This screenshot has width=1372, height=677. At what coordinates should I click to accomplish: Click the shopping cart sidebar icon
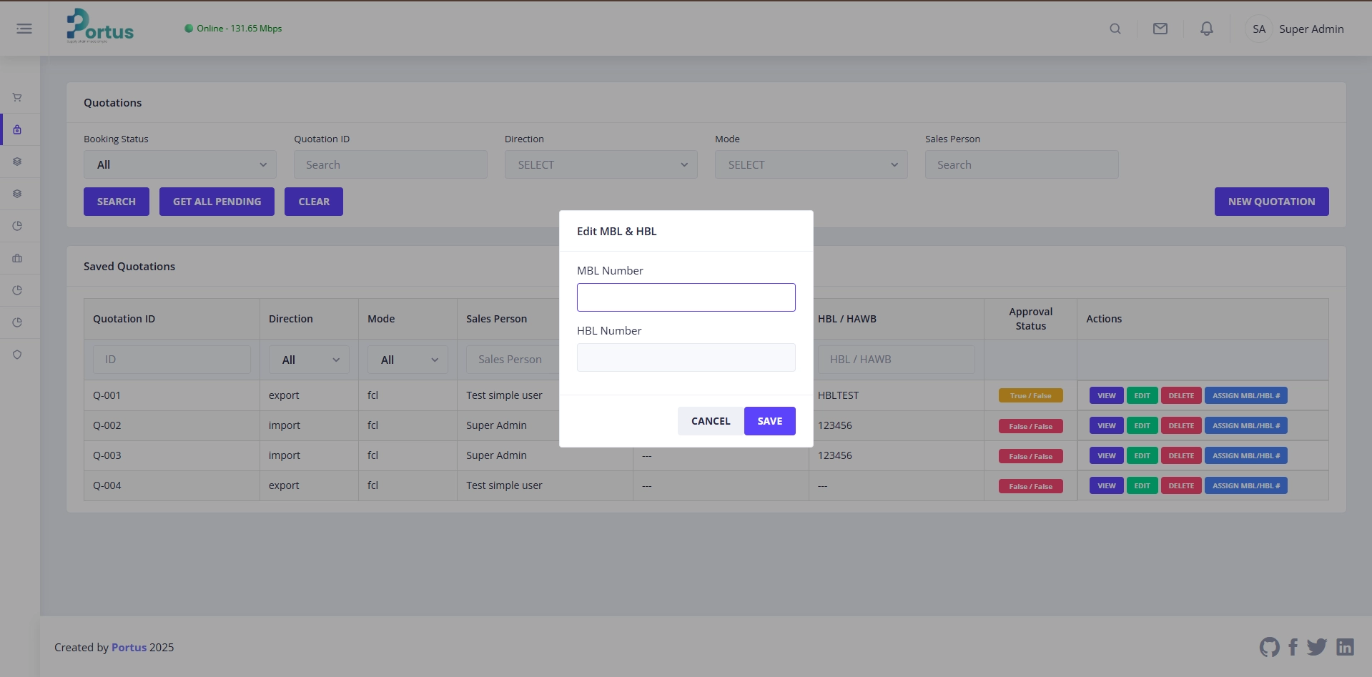pos(17,97)
